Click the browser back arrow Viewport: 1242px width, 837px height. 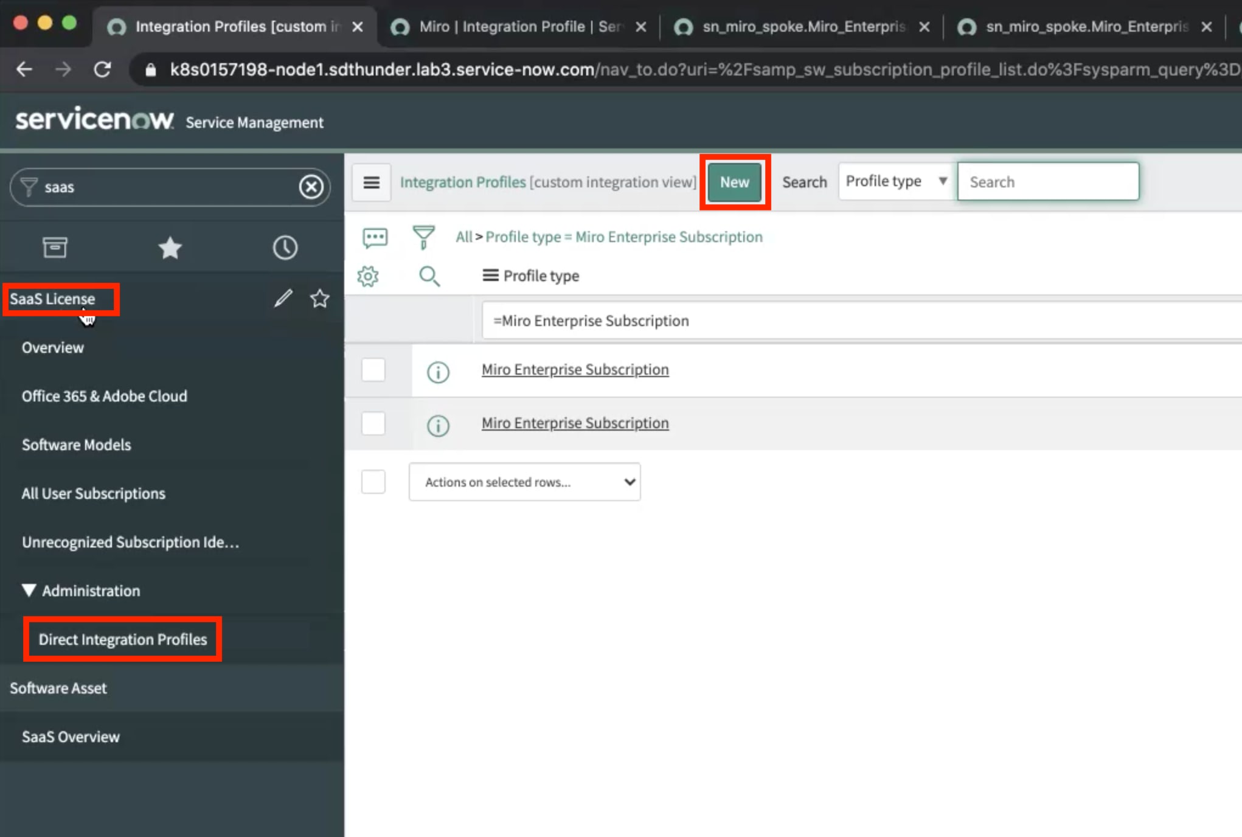24,69
